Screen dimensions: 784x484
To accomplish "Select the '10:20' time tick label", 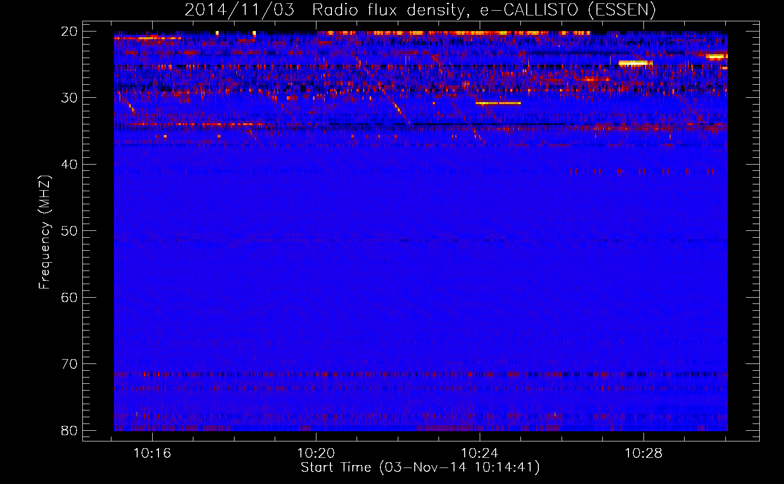I will (x=316, y=454).
